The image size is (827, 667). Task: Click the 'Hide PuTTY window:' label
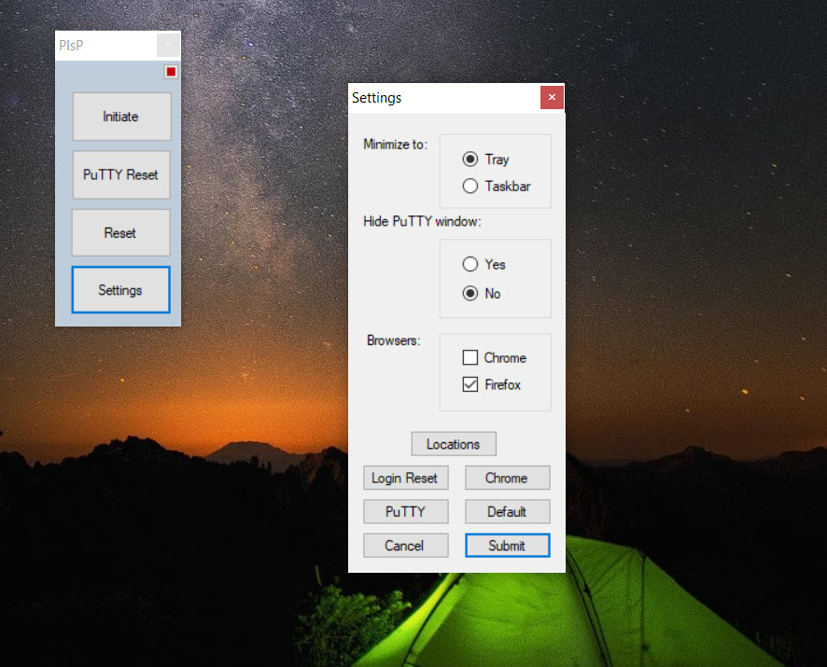pyautogui.click(x=422, y=221)
